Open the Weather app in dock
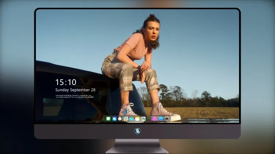This screenshot has height=154, width=275. click(114, 119)
